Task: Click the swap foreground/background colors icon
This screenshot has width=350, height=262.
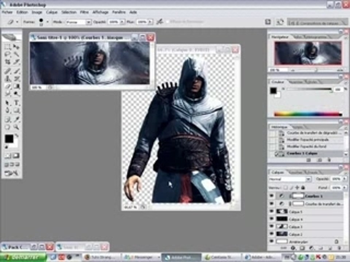Action: [x=17, y=135]
